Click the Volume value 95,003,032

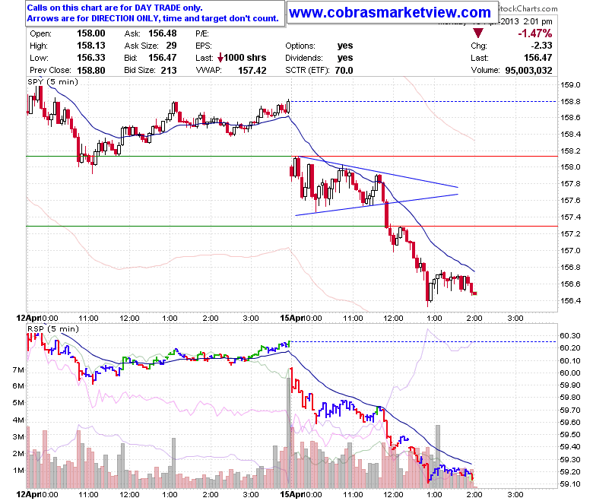528,71
